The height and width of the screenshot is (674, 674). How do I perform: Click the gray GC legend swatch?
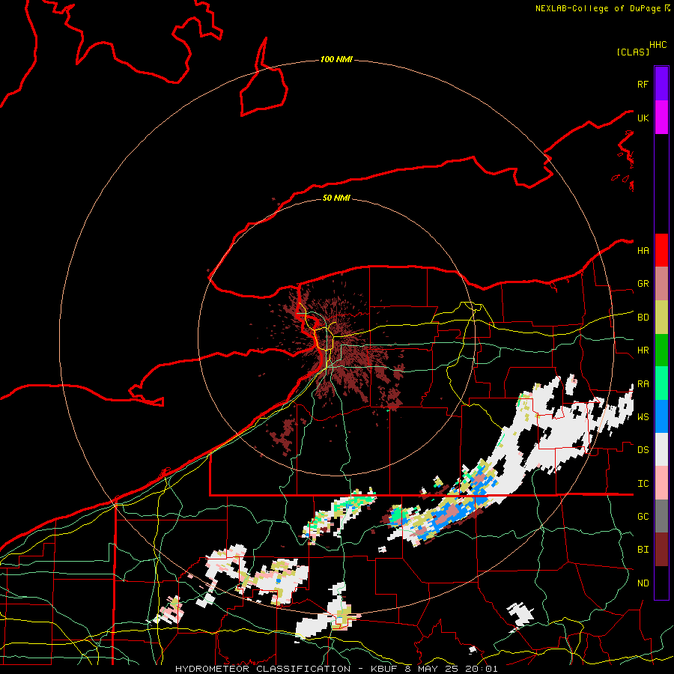click(x=661, y=516)
